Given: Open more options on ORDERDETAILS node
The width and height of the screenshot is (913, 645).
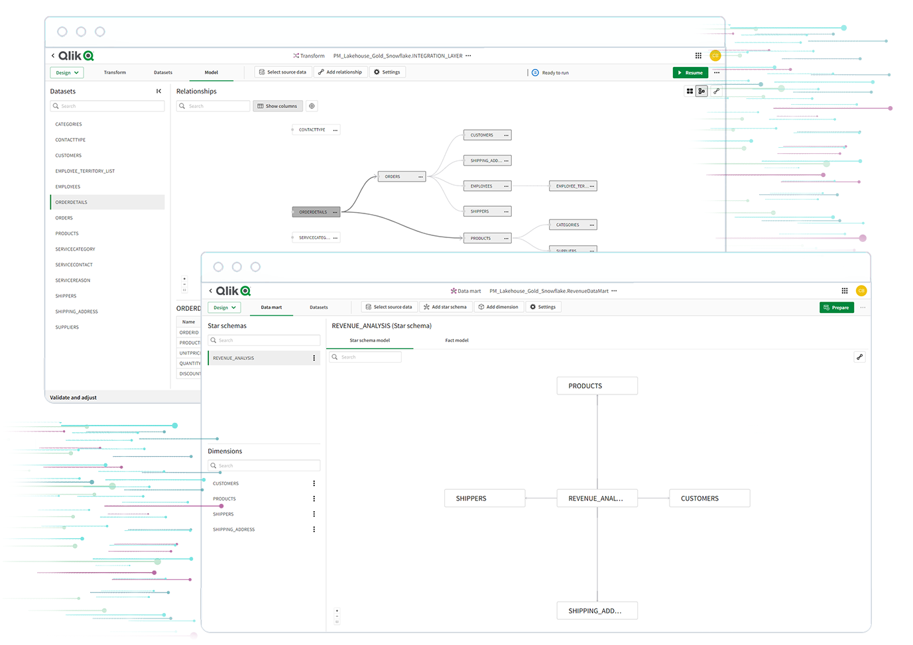Looking at the screenshot, I should point(335,212).
